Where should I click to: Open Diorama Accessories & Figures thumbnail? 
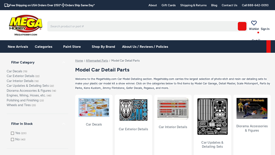252,108
